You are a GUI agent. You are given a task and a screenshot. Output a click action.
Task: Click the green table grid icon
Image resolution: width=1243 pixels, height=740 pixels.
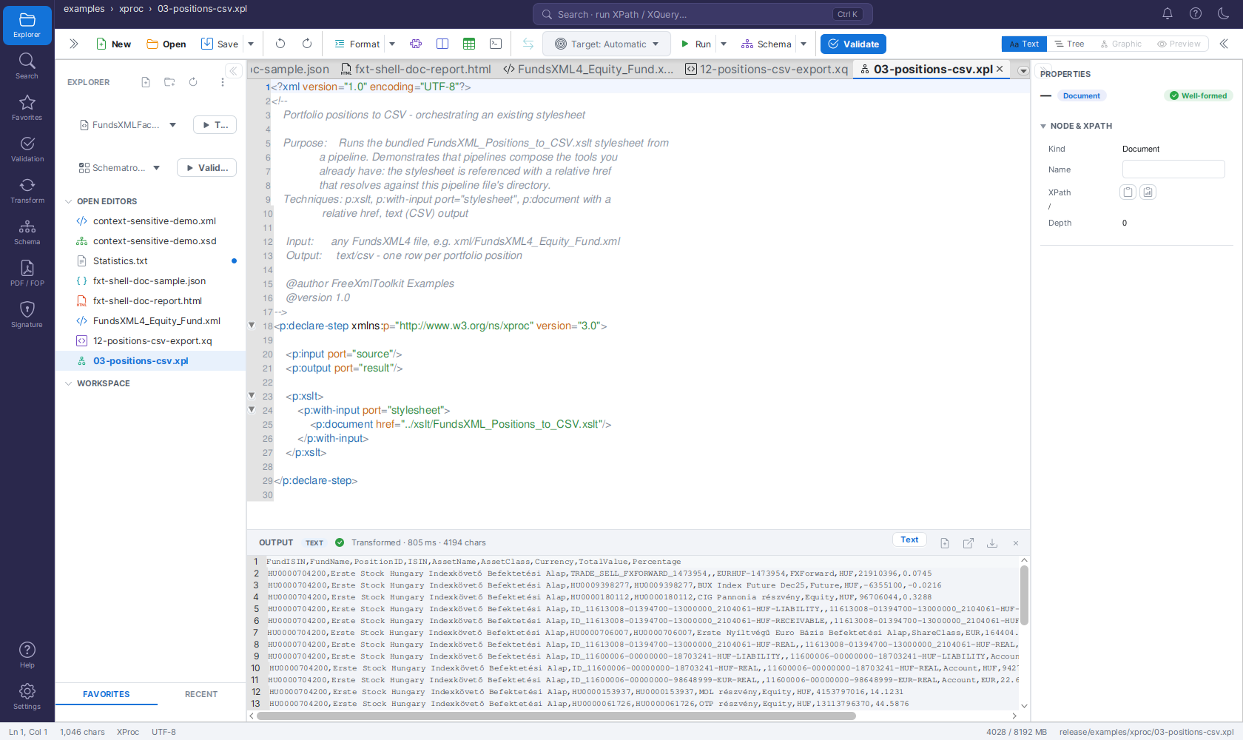coord(469,44)
